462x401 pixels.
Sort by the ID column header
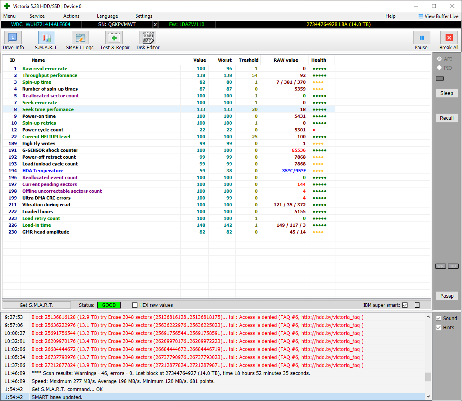tap(12, 60)
